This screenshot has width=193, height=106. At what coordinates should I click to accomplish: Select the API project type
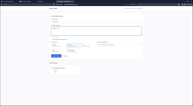[x=89, y=46]
